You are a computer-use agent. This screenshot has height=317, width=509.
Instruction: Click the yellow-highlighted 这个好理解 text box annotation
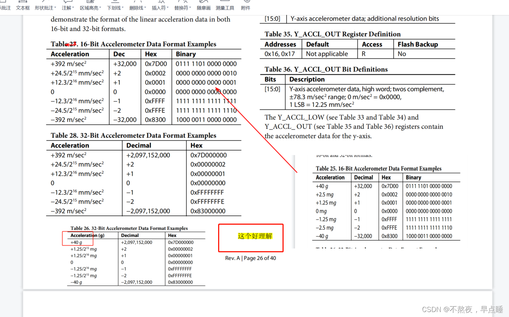click(x=255, y=236)
